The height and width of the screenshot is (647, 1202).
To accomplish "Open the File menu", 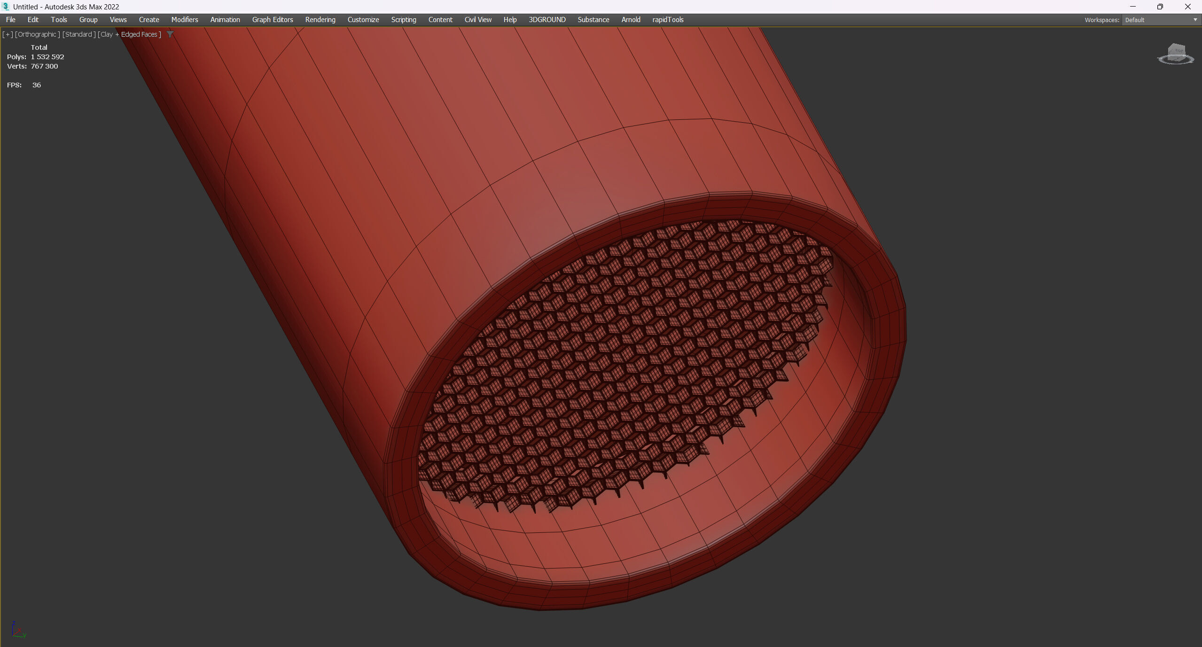I will point(10,20).
